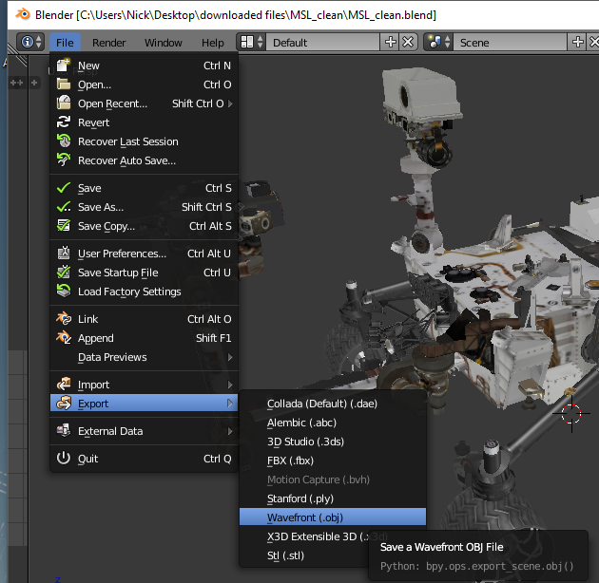Choose Wavefront (.obj) export
The width and height of the screenshot is (599, 583).
(x=333, y=517)
